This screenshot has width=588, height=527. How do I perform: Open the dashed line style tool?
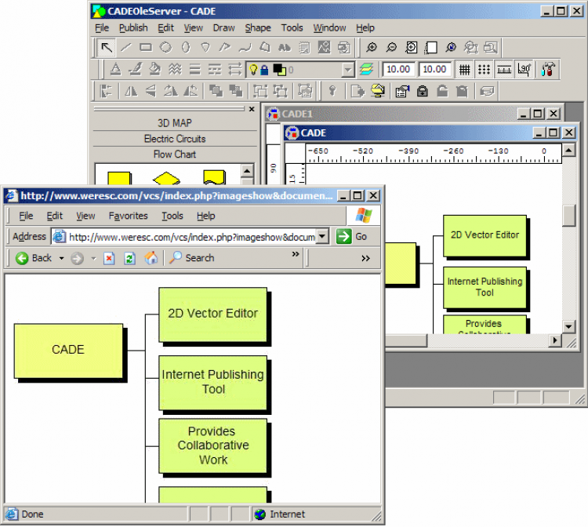pos(215,69)
